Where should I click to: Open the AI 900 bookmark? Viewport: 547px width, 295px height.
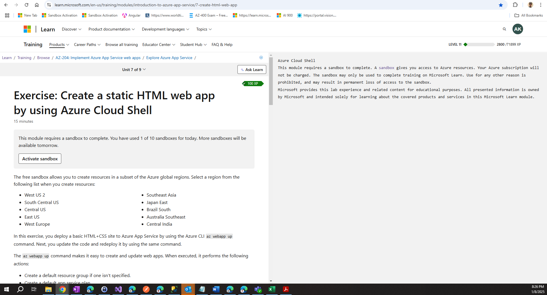(x=285, y=15)
